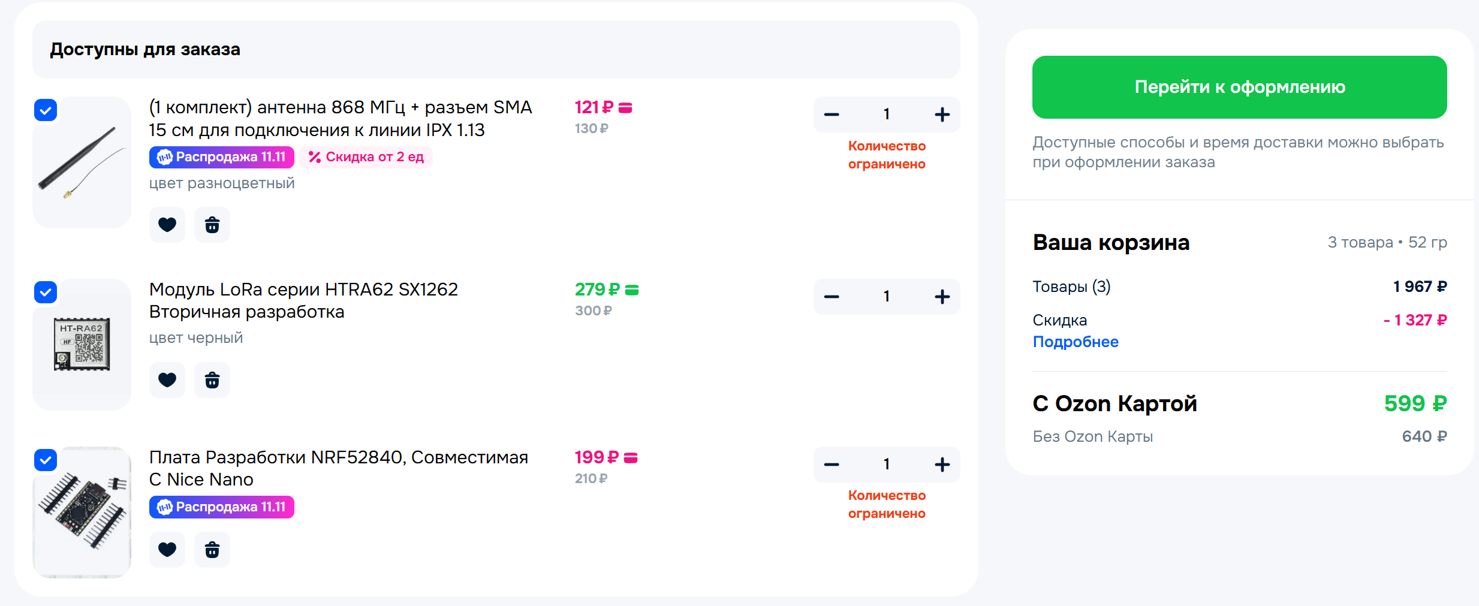Decrease LoRa module quantity with minus
Image resolution: width=1479 pixels, height=606 pixels.
tap(832, 297)
